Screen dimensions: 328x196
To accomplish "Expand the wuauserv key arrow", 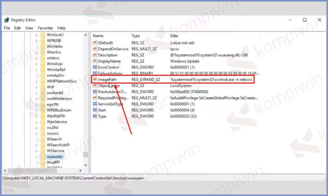I will coord(36,157).
